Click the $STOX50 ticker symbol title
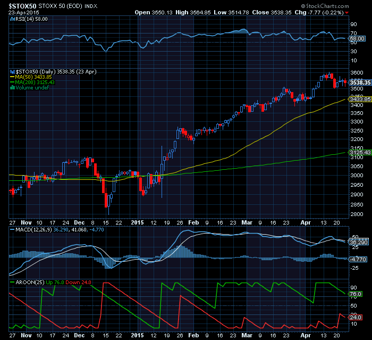 [22, 6]
